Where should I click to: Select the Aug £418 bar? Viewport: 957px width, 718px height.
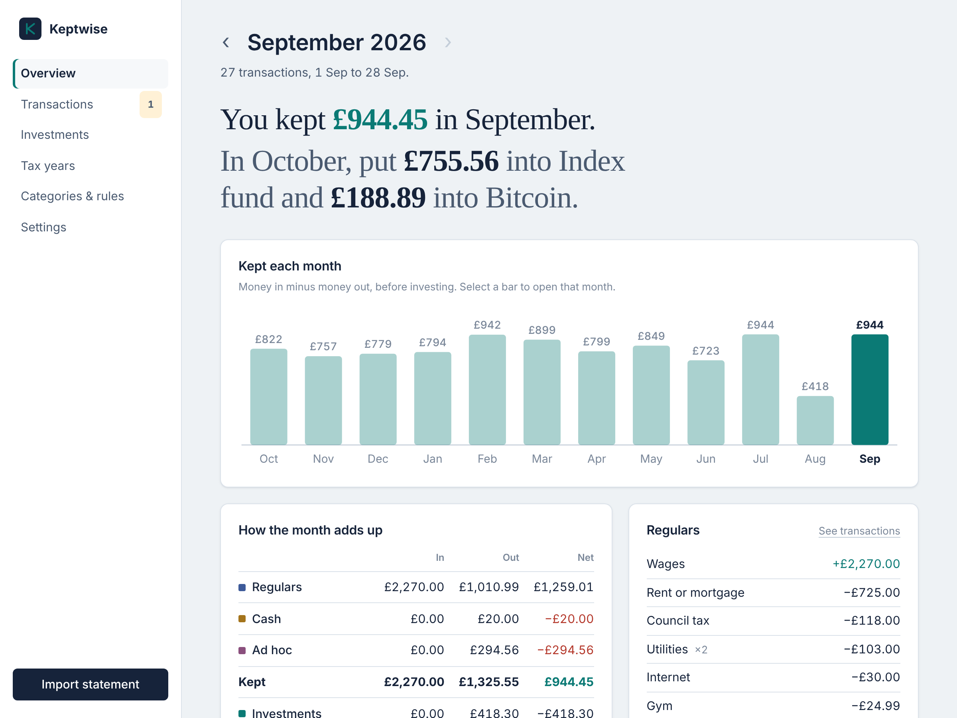click(815, 420)
